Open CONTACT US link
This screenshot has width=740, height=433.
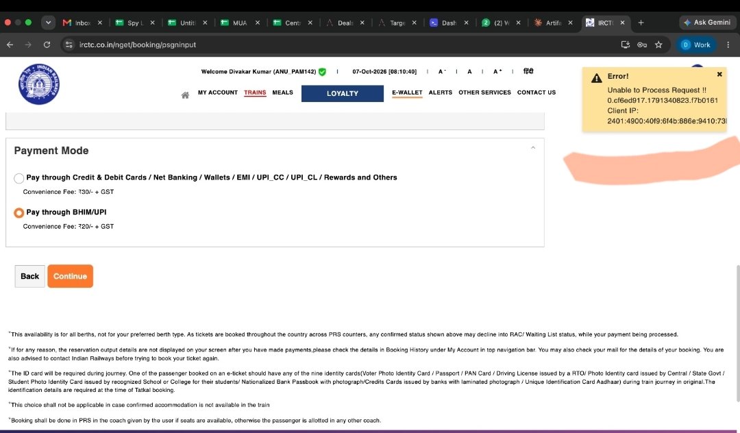tap(536, 92)
